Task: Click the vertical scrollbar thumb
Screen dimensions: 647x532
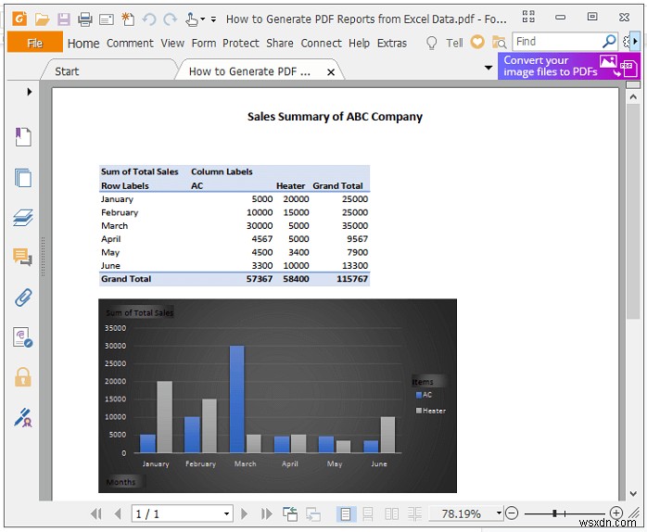Action: coord(632,211)
